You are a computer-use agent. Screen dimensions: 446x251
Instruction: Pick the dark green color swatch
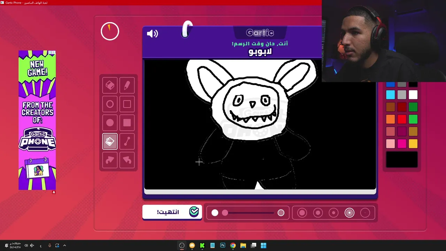[x=413, y=107]
